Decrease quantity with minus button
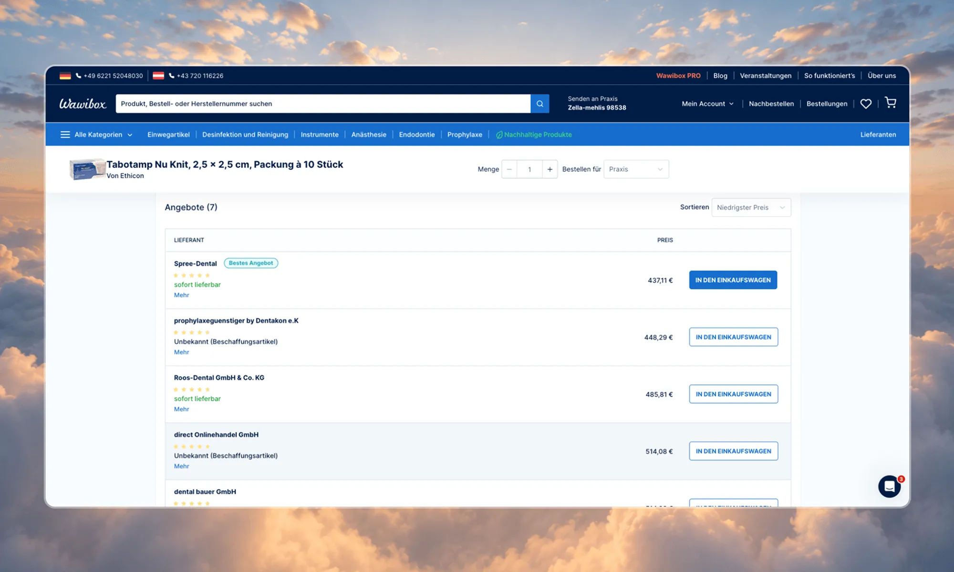Image resolution: width=954 pixels, height=572 pixels. [509, 169]
